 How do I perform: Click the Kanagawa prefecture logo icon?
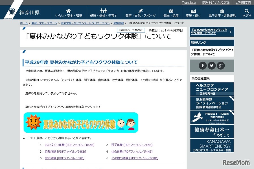12,12
